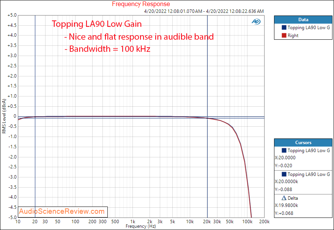This screenshot has width=334, height=230.
Task: Click the Topping LA90 Low Gain annotation
Action: (97, 24)
